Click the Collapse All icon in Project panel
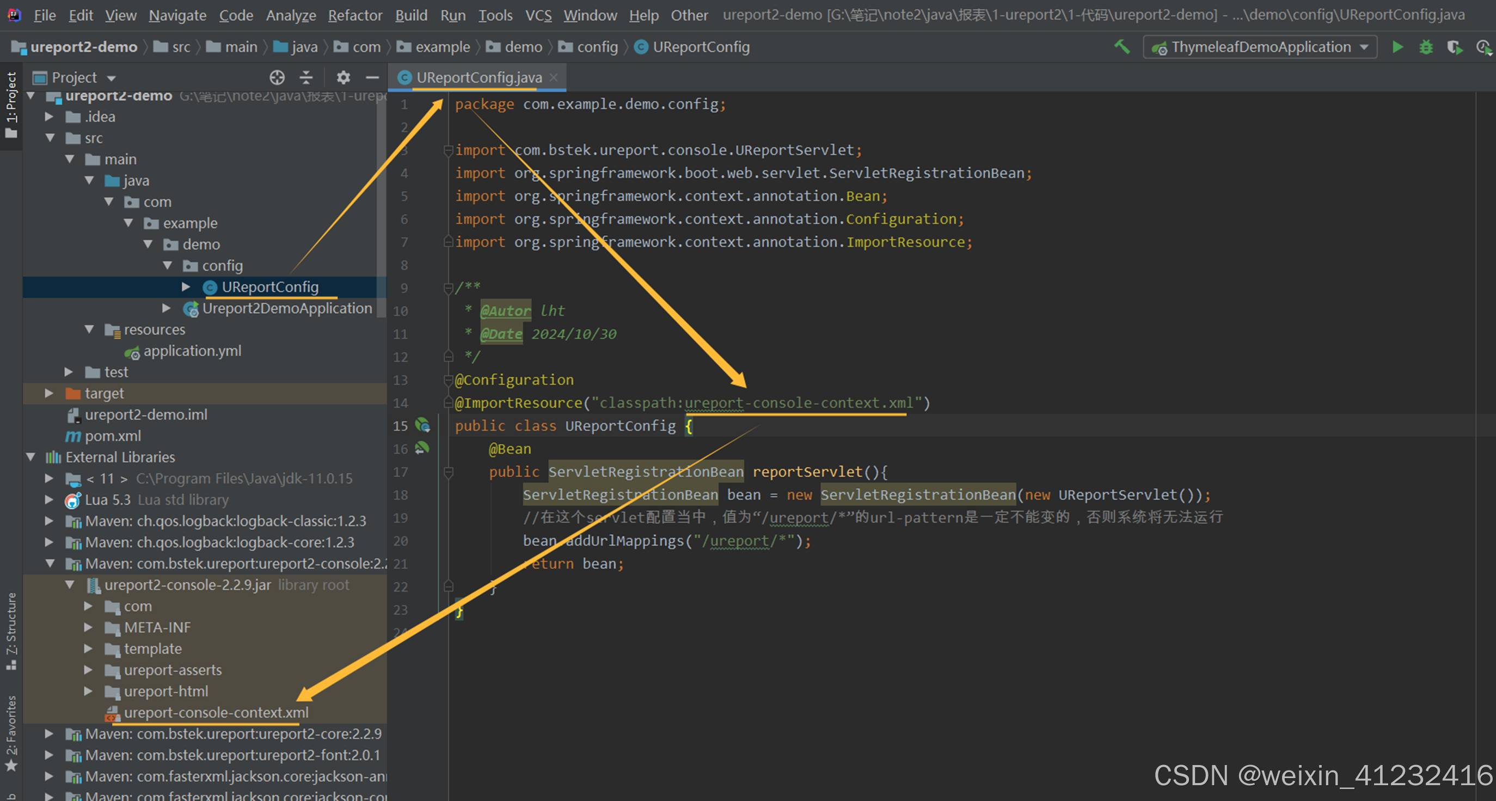The width and height of the screenshot is (1496, 801). [x=306, y=77]
